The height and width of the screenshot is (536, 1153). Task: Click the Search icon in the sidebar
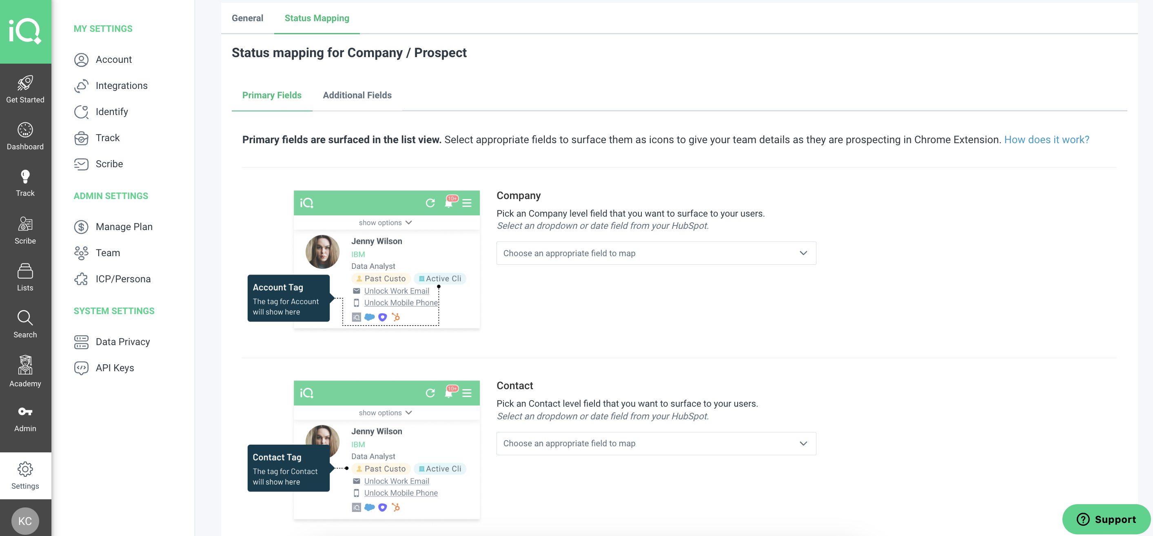tap(25, 323)
